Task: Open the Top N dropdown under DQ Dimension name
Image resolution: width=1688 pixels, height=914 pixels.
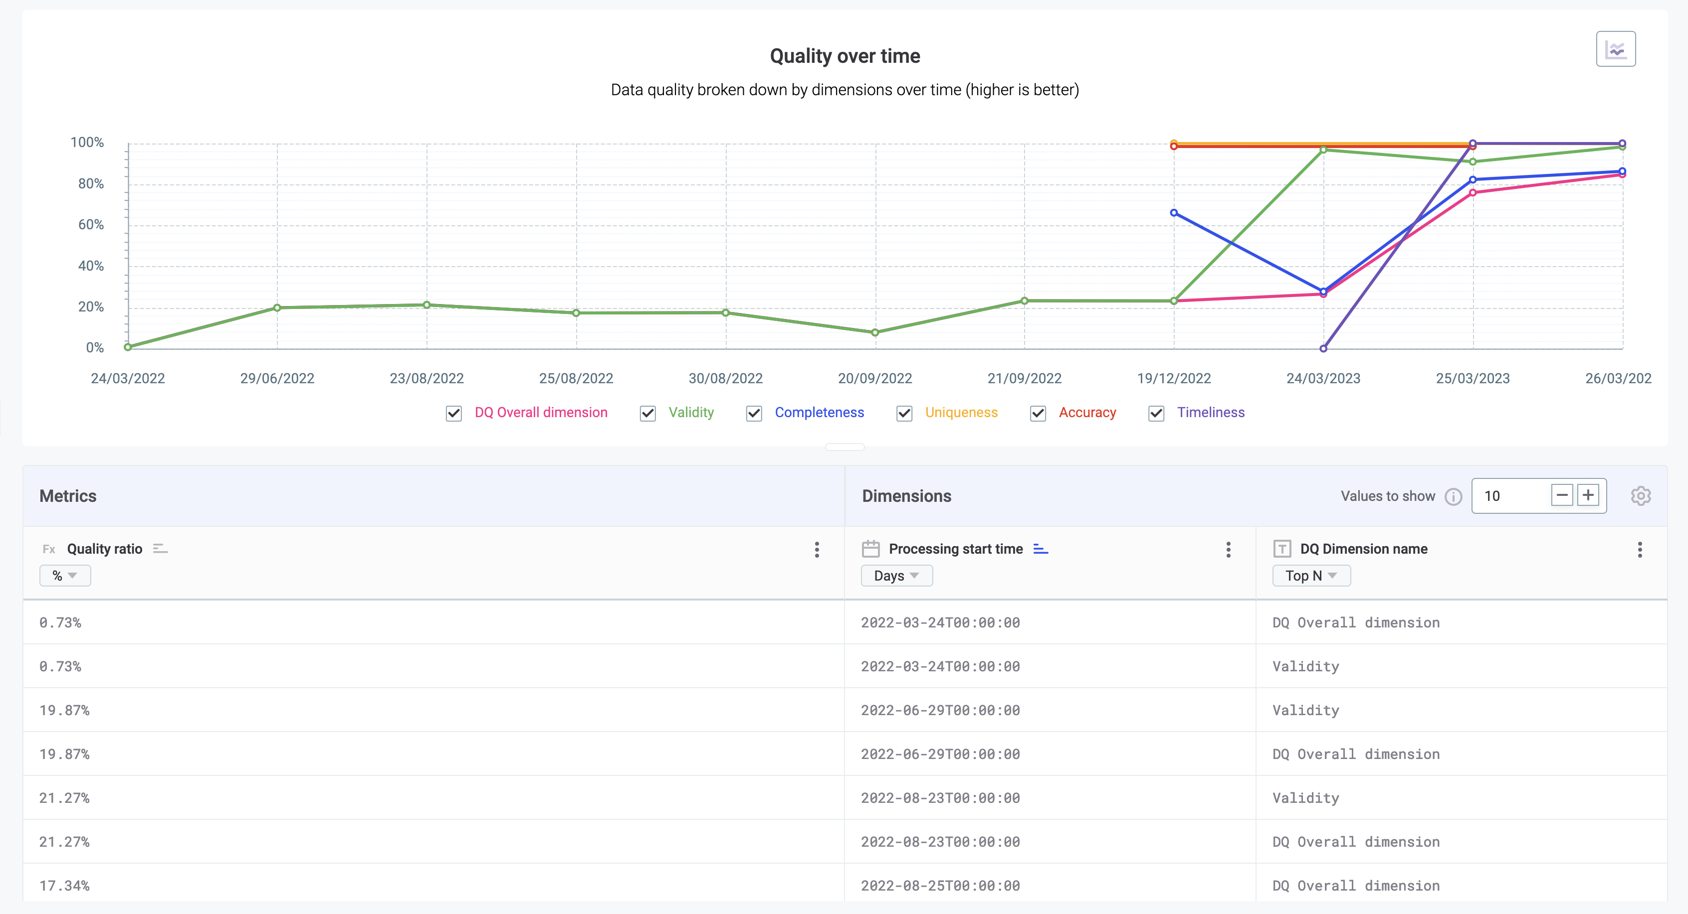Action: point(1311,576)
